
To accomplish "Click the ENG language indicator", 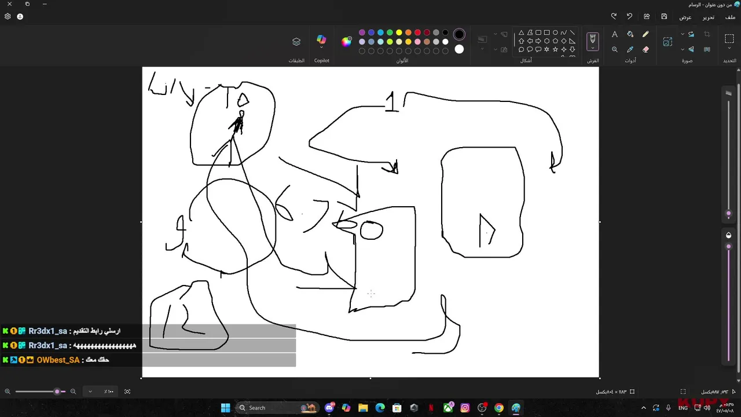I will click(683, 408).
